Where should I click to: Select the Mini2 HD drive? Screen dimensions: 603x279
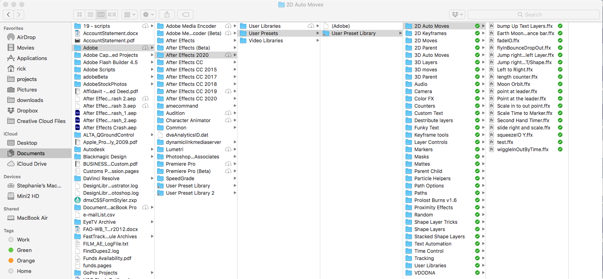pyautogui.click(x=28, y=196)
